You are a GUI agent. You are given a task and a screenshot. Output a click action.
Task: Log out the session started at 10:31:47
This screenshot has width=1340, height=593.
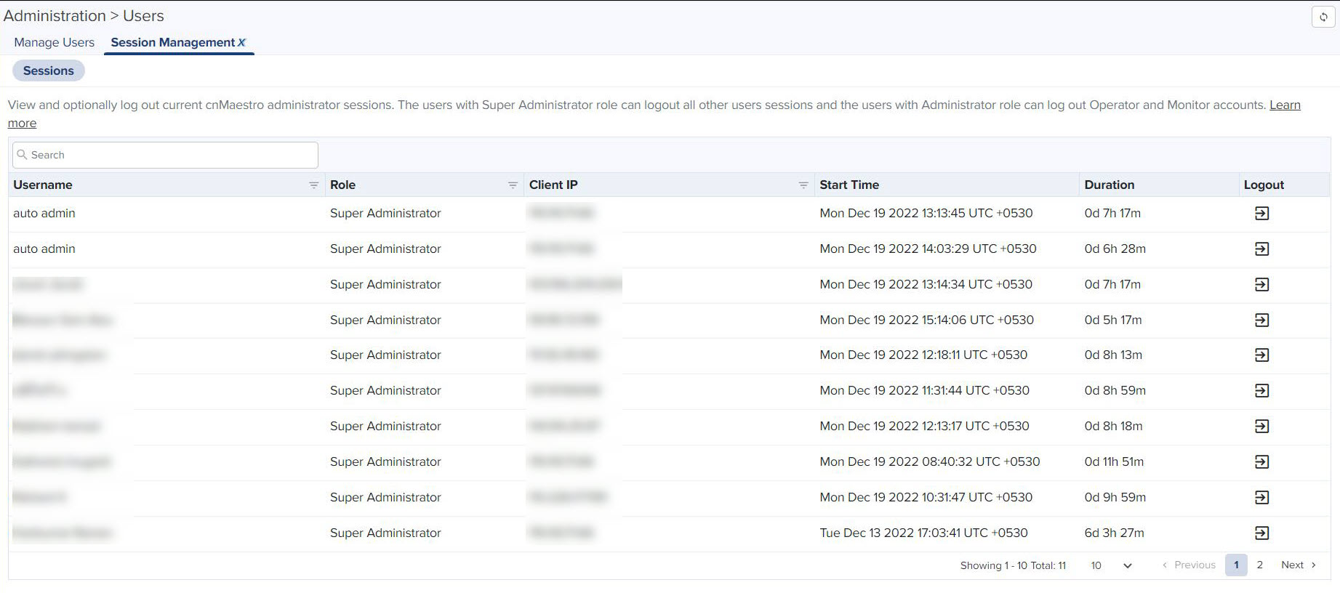(x=1261, y=498)
